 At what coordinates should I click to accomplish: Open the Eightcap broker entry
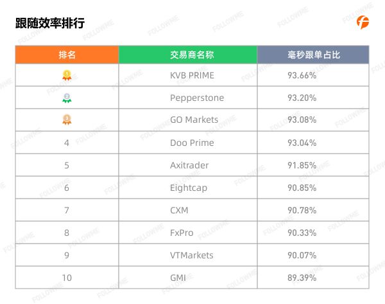point(189,188)
